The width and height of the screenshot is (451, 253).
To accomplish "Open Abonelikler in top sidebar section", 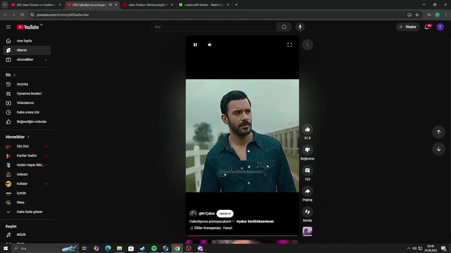I will [x=27, y=60].
